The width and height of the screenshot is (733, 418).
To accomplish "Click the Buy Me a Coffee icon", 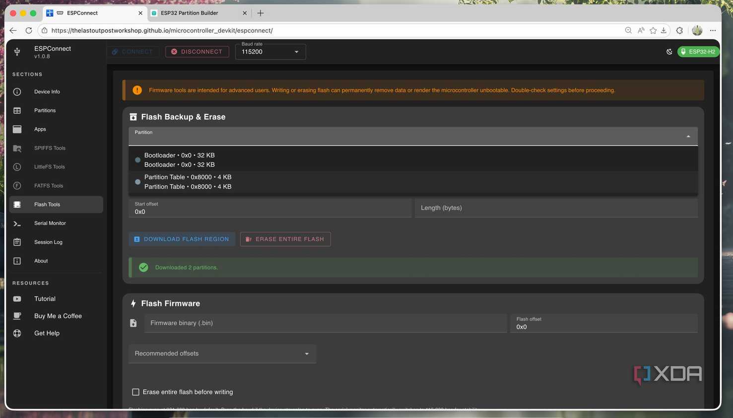I will point(17,316).
